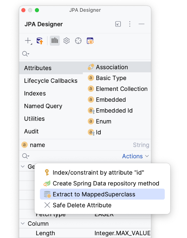Click the window with eye preview icon
Viewport: 187px width, 238px height.
tap(90, 41)
